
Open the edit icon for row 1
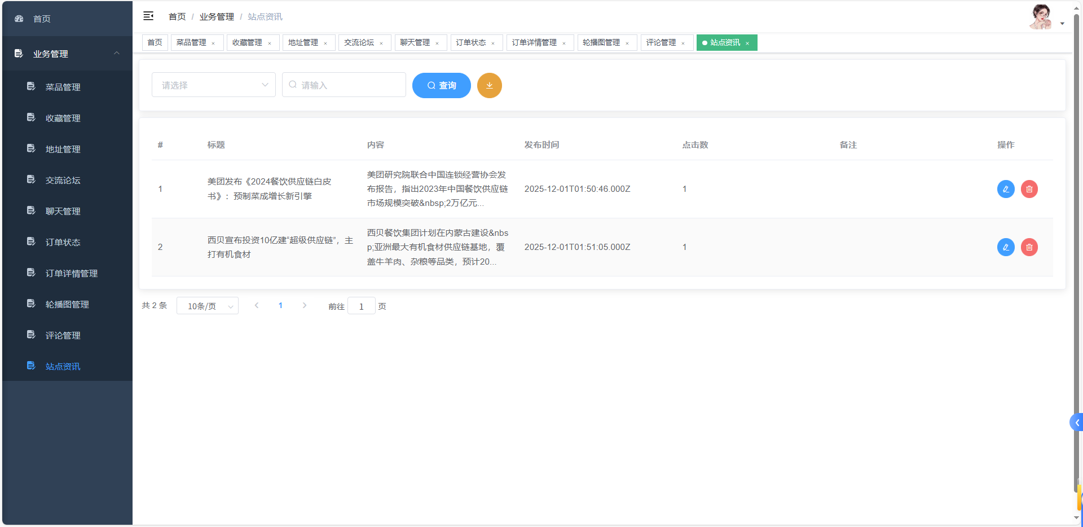click(1006, 189)
